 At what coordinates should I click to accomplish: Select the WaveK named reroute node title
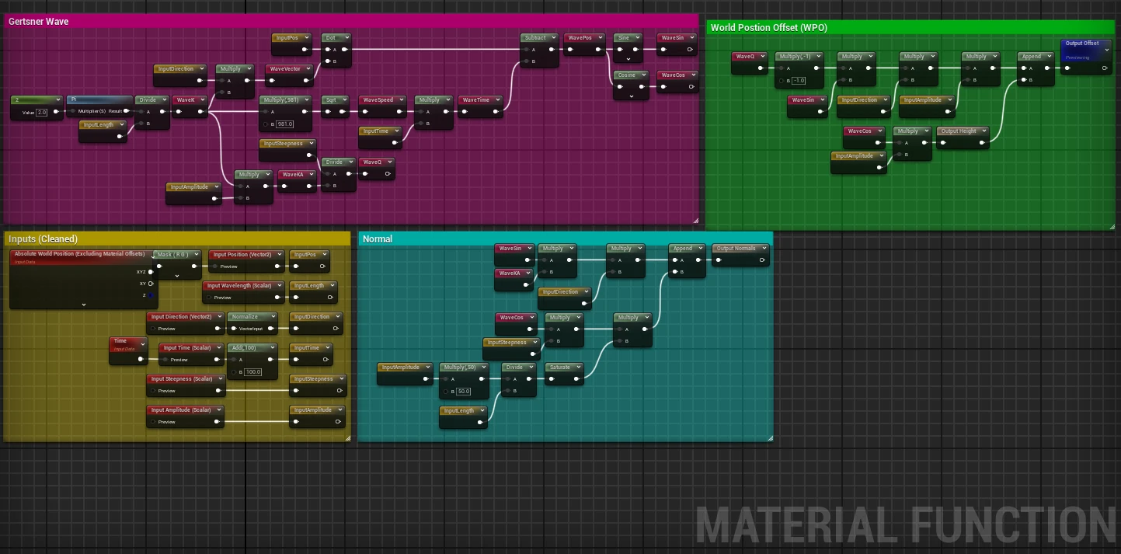click(186, 99)
